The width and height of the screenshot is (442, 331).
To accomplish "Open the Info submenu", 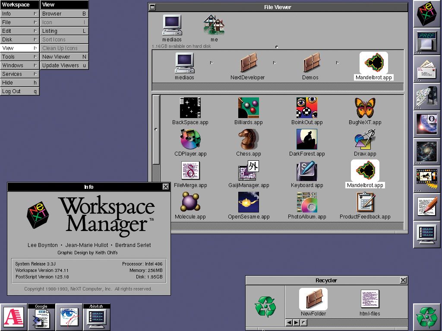I will point(19,13).
